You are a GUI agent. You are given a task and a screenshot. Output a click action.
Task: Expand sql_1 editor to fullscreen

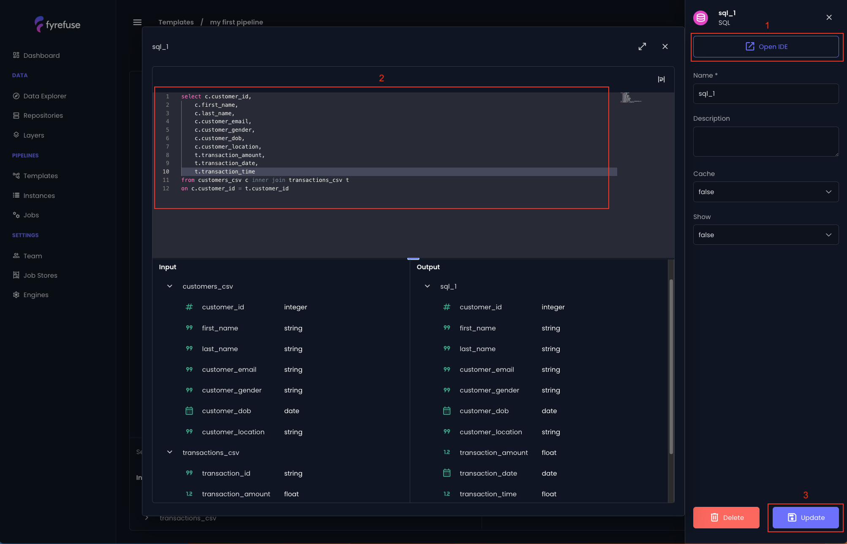(642, 46)
